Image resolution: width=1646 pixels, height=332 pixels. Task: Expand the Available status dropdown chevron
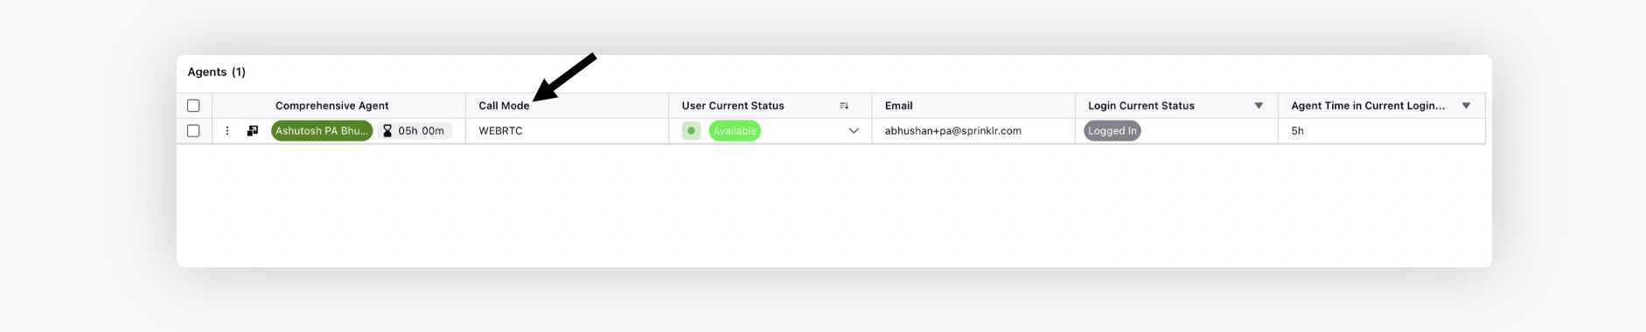point(854,131)
